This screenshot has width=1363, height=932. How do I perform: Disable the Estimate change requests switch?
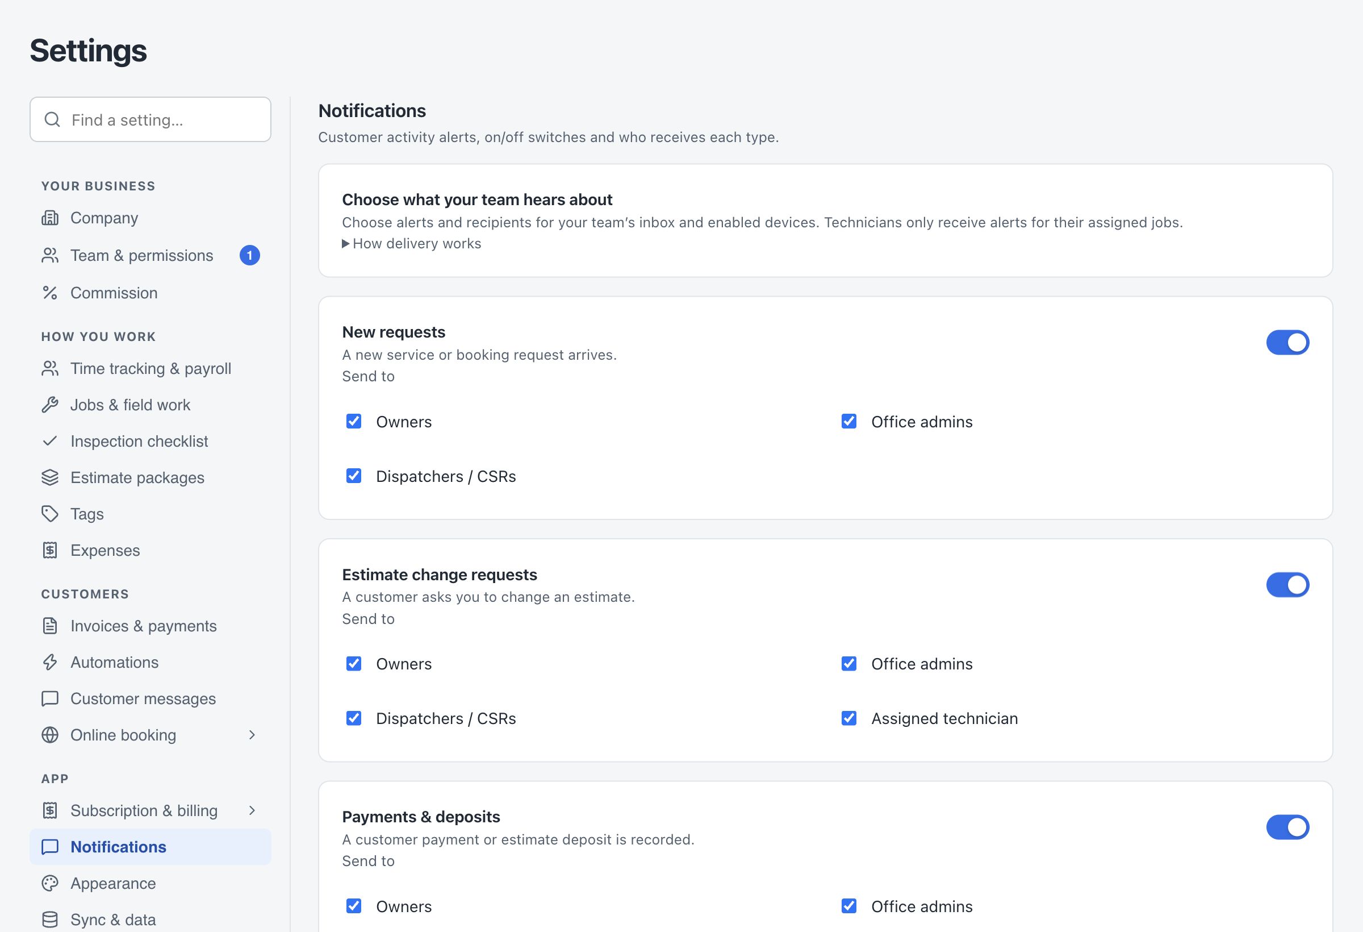[x=1287, y=585]
